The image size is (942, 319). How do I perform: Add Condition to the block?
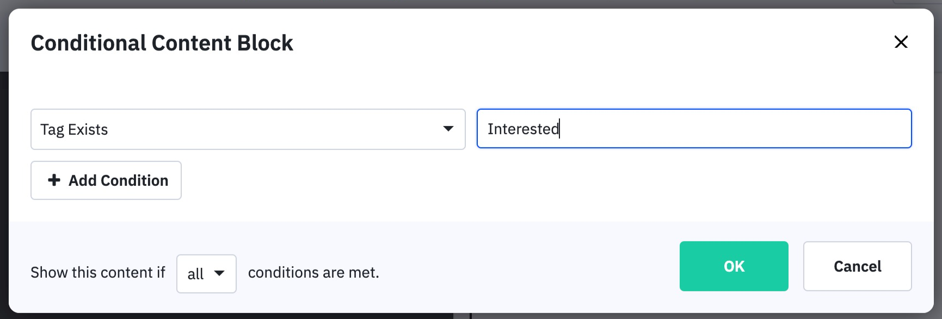[106, 180]
